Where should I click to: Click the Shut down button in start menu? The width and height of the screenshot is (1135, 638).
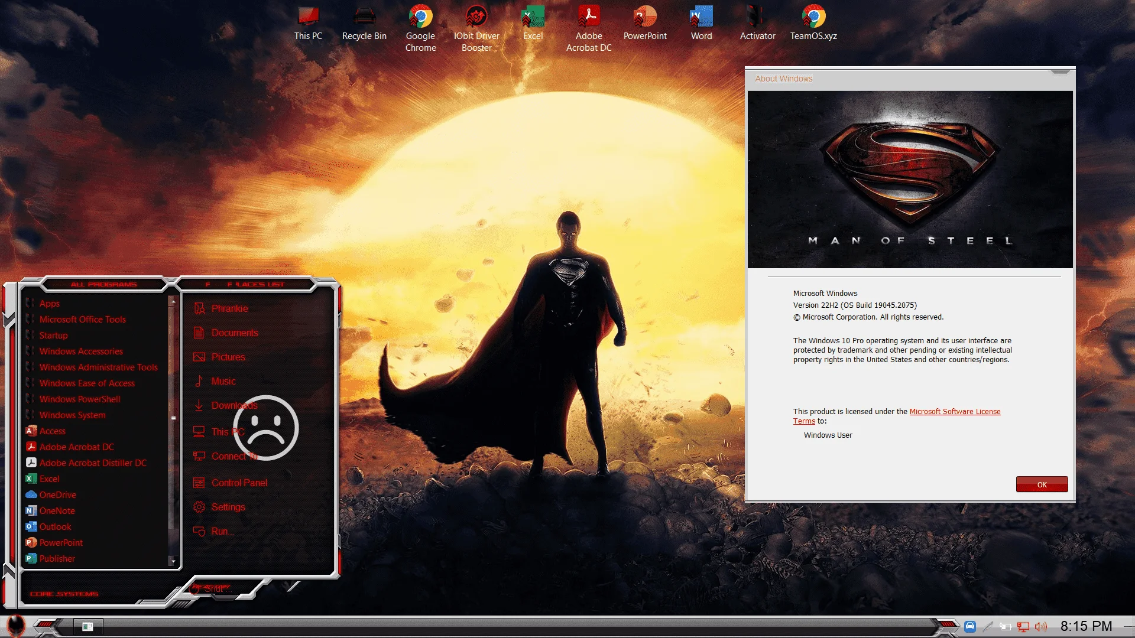212,589
